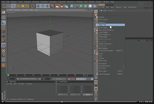Click the black-white checkerboard icon in left palette
The width and height of the screenshot is (154, 104).
click(3, 51)
